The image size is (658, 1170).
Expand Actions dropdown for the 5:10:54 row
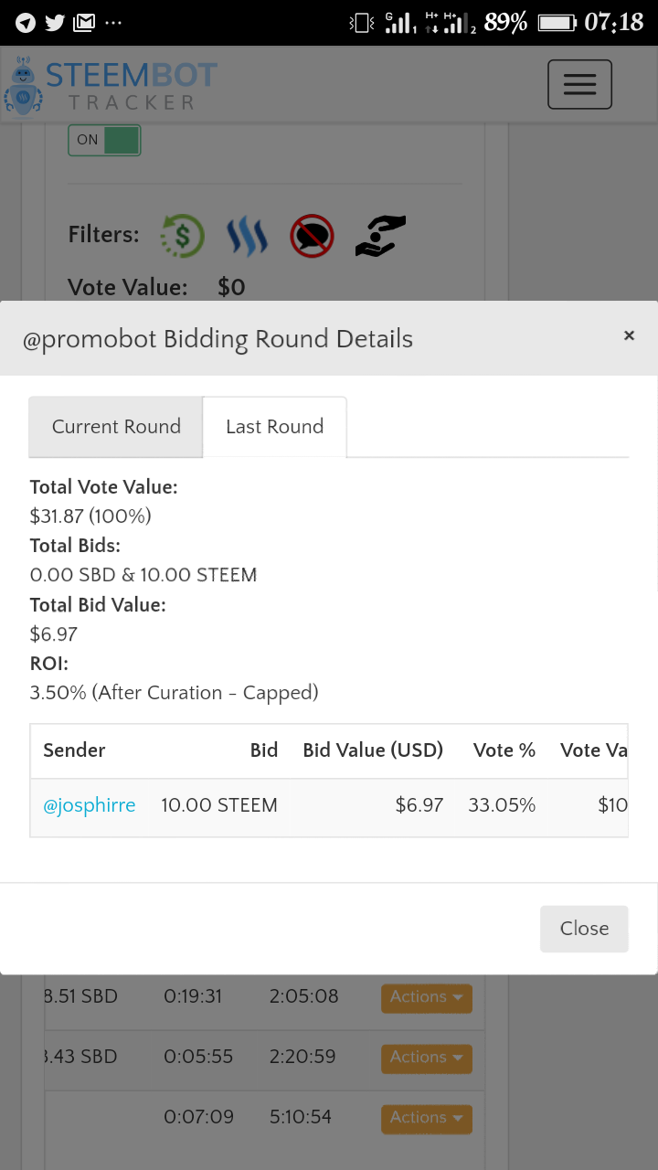(426, 1118)
